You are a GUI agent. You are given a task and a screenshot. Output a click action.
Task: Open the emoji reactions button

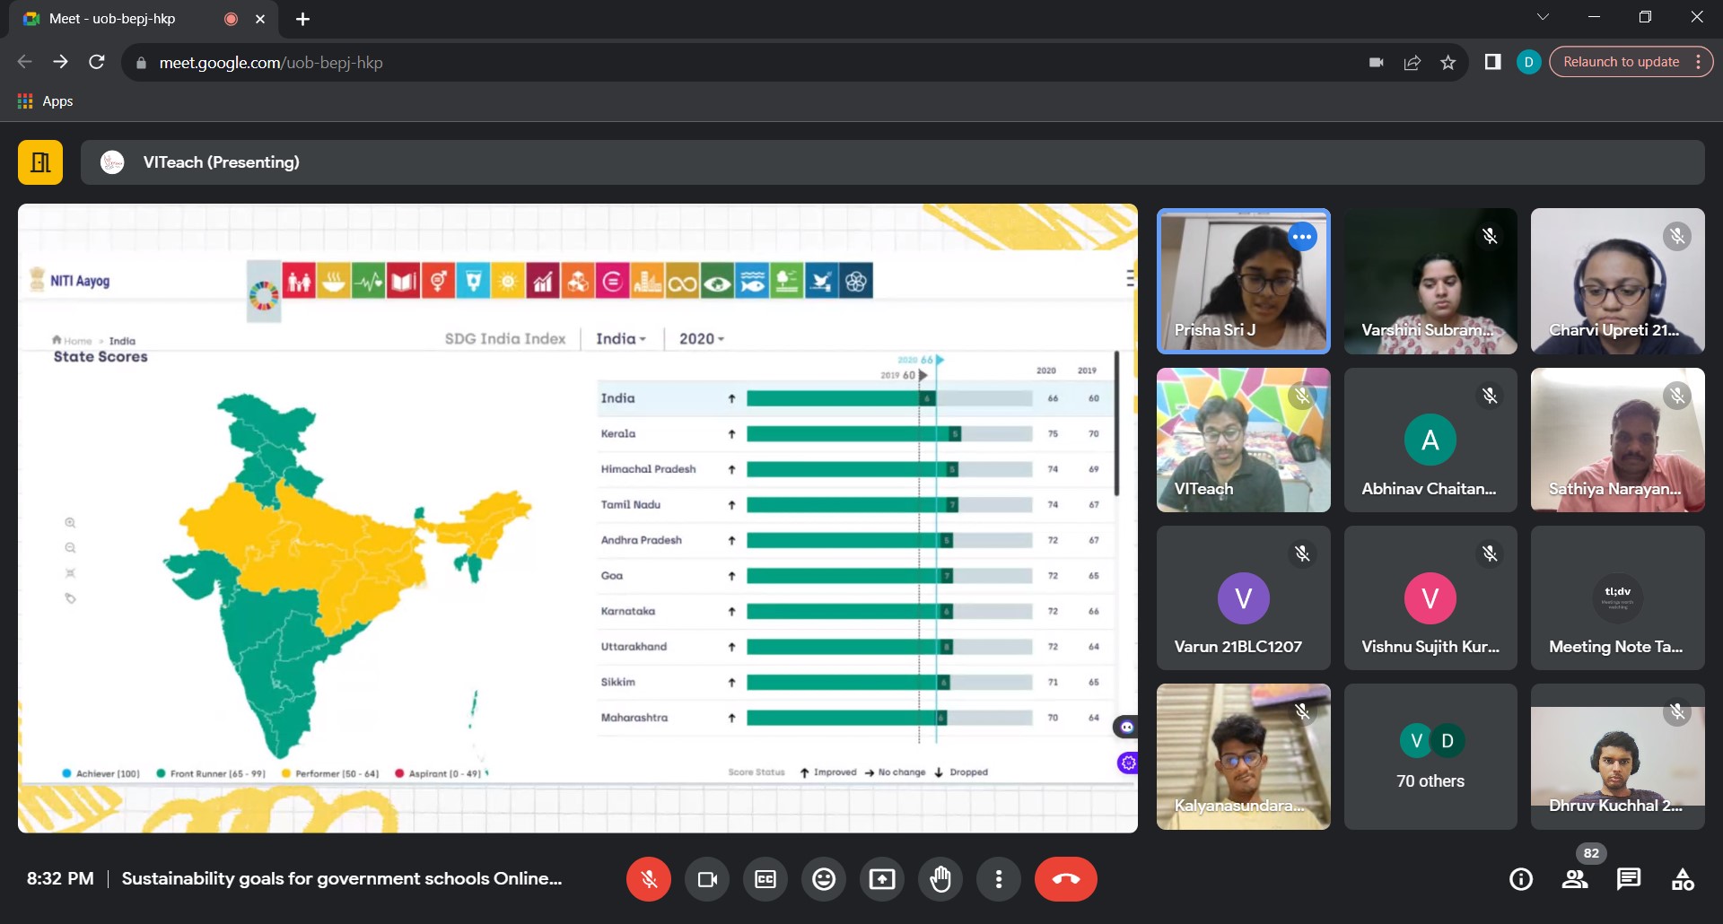click(824, 879)
